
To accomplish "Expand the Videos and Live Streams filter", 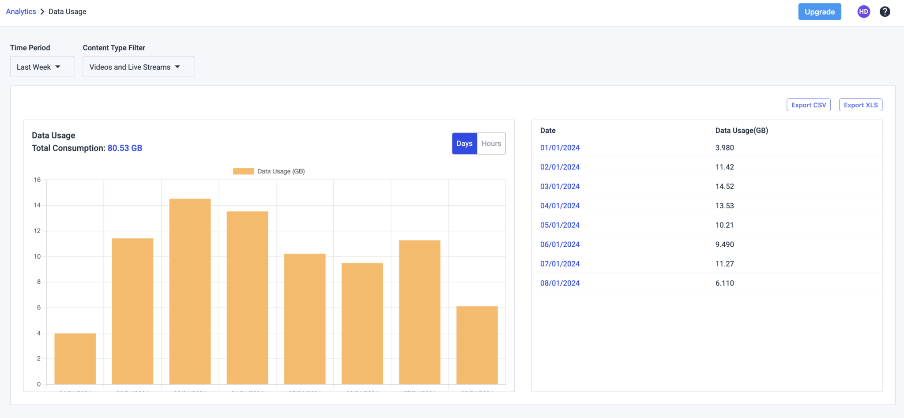I will tap(138, 67).
